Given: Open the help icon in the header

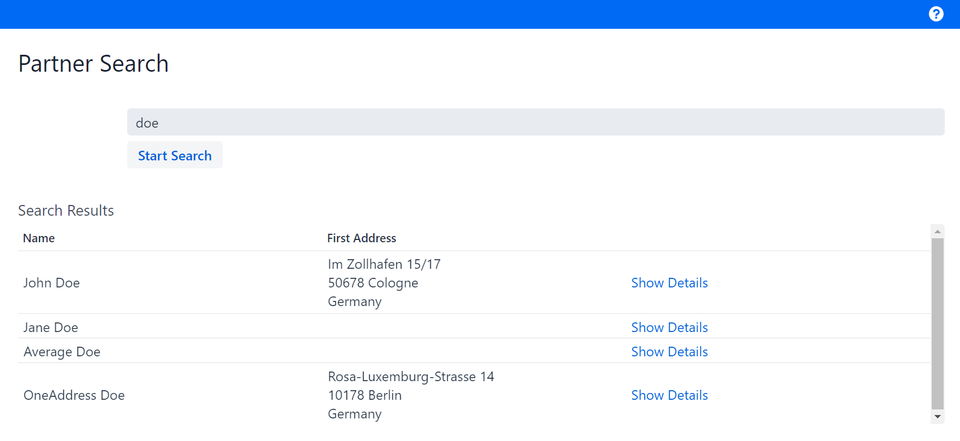Looking at the screenshot, I should 936,14.
